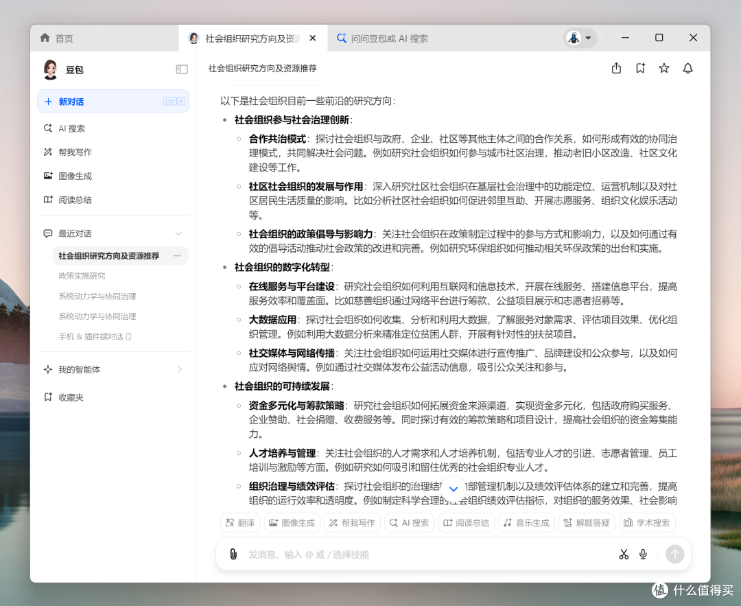The height and width of the screenshot is (606, 741).
Task: Click the add bookmark icon in the header
Action: [x=640, y=69]
